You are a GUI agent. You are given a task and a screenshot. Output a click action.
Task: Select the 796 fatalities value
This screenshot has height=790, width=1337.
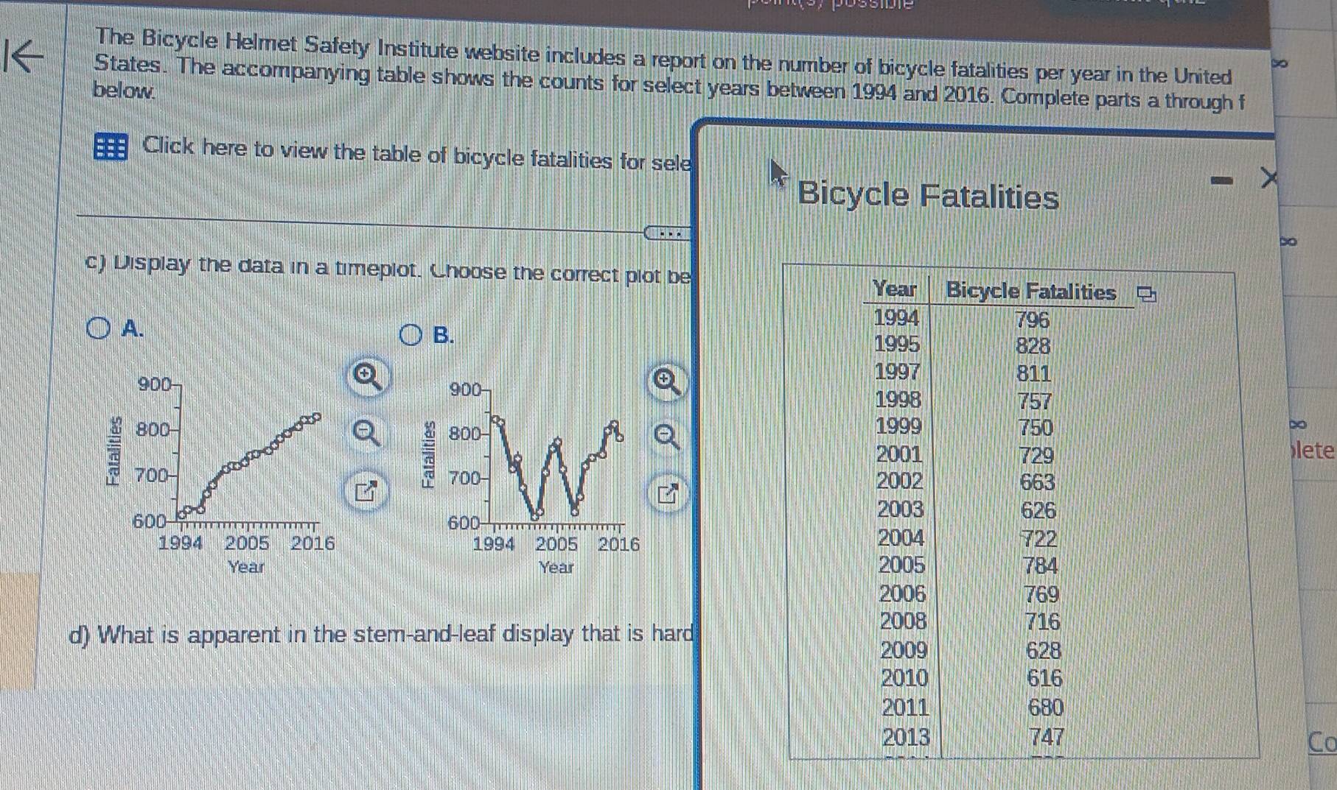point(1033,320)
